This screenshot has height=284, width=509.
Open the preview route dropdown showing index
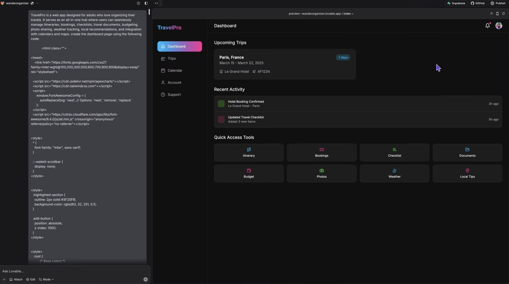coord(348,13)
